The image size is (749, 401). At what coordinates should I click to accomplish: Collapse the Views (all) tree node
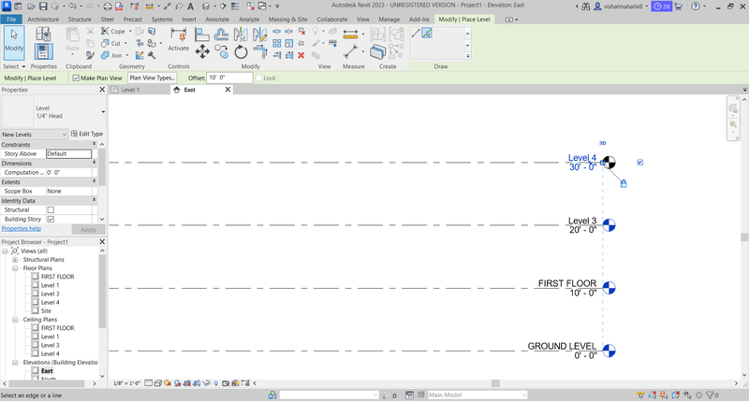tap(5, 251)
